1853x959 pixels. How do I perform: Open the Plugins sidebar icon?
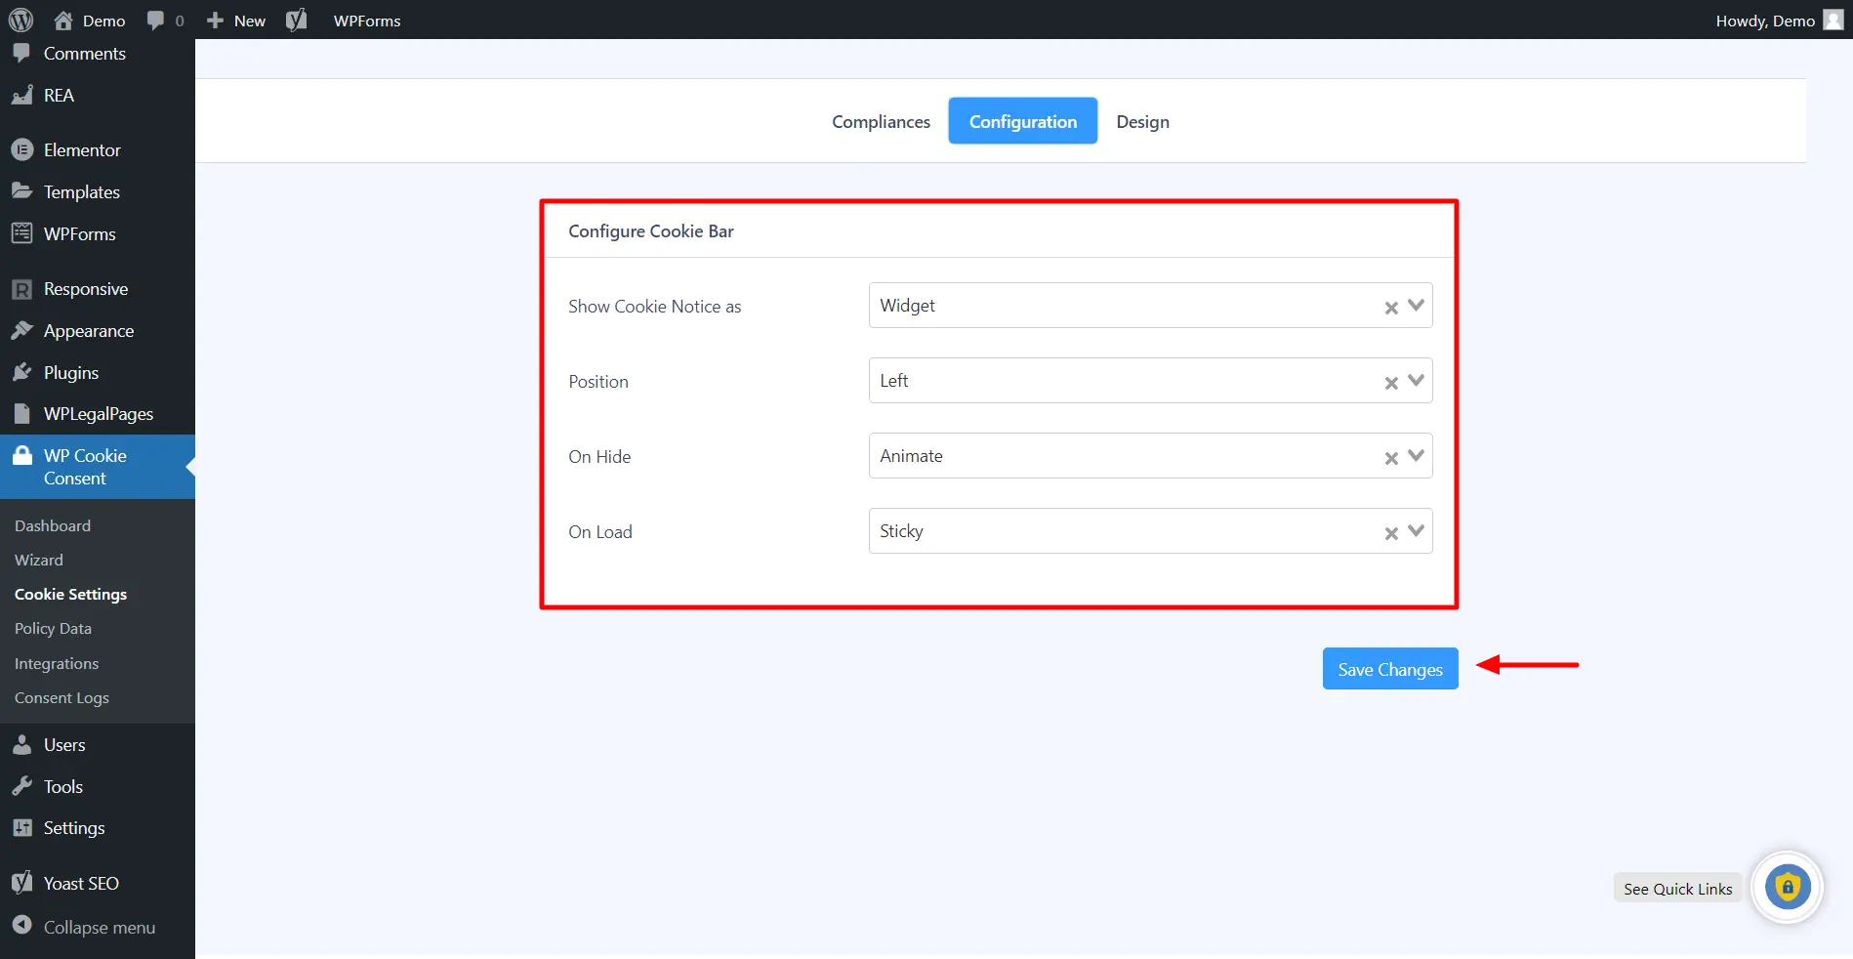tap(21, 372)
